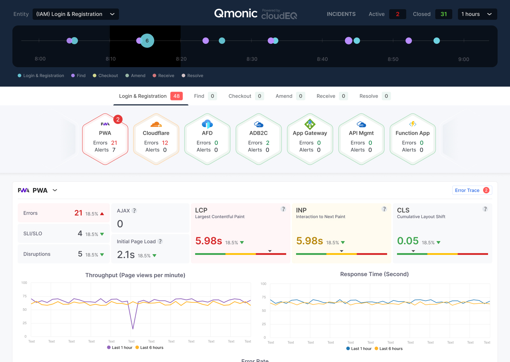Select the Login & Registration tab
The width and height of the screenshot is (510, 362).
tap(151, 96)
